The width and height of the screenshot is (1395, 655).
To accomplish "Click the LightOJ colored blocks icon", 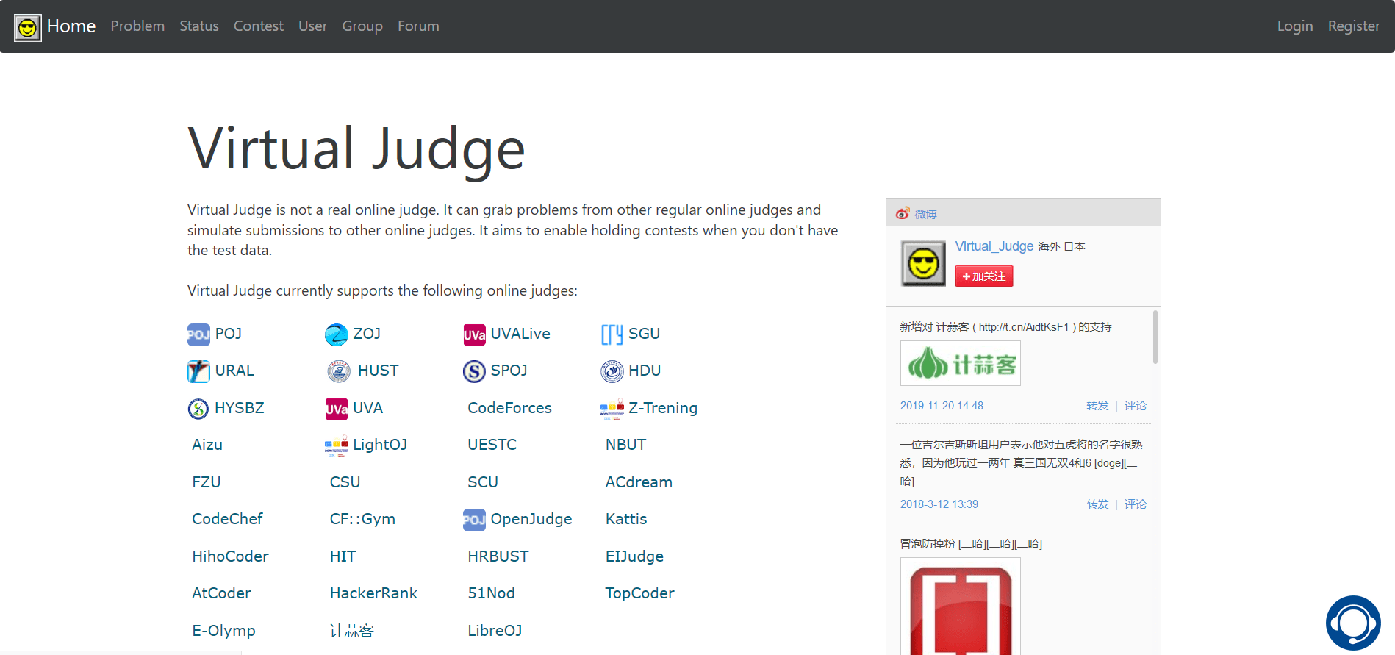I will [337, 445].
